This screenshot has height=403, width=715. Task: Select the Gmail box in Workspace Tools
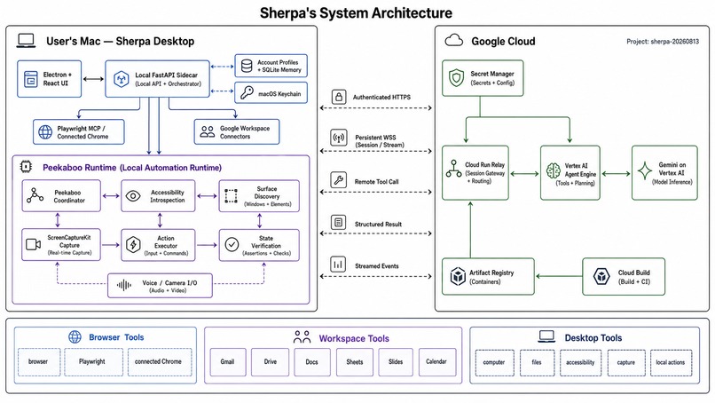coord(228,362)
